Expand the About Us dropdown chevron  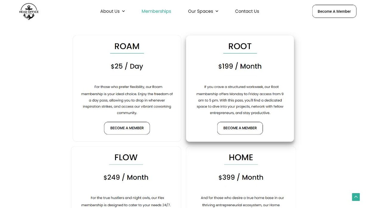click(x=123, y=11)
